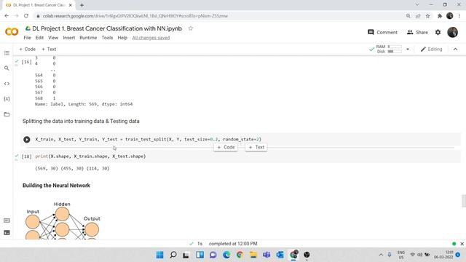The height and width of the screenshot is (262, 466).
Task: Open the View menu
Action: click(53, 38)
